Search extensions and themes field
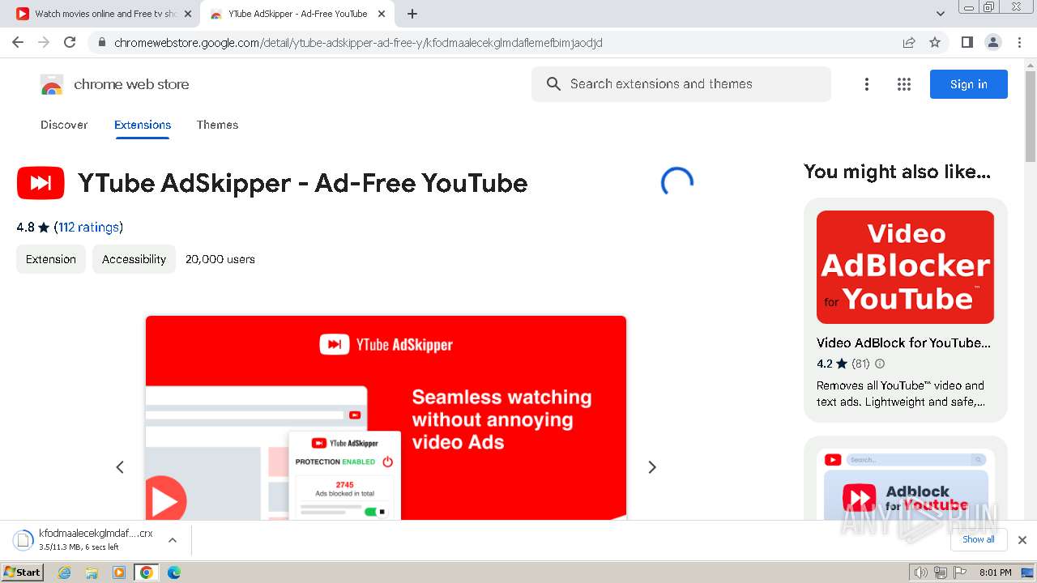The image size is (1037, 583). pos(681,84)
